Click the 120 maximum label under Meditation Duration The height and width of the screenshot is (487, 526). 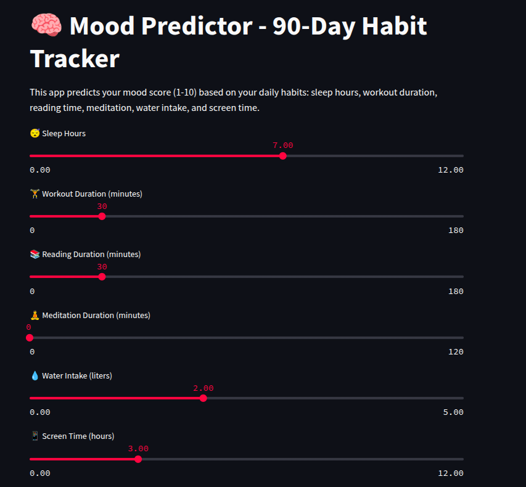(456, 352)
